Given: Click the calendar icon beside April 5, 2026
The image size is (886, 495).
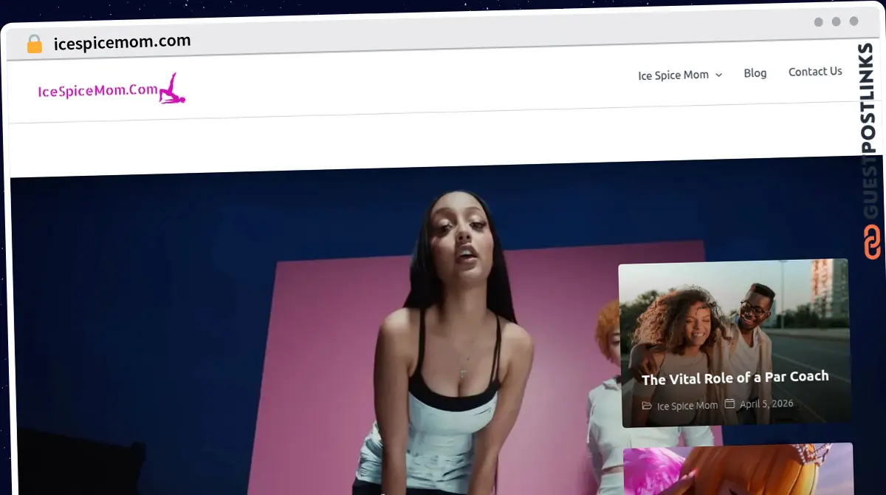Looking at the screenshot, I should [x=729, y=404].
